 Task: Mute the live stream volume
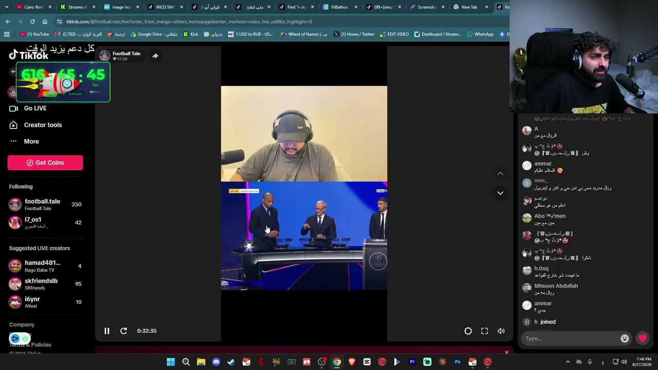501,331
